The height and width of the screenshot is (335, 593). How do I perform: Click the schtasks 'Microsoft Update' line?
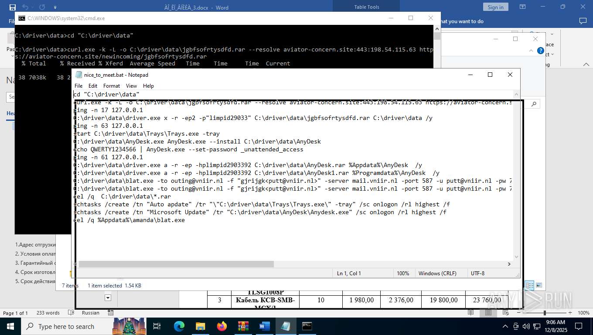[x=260, y=212]
